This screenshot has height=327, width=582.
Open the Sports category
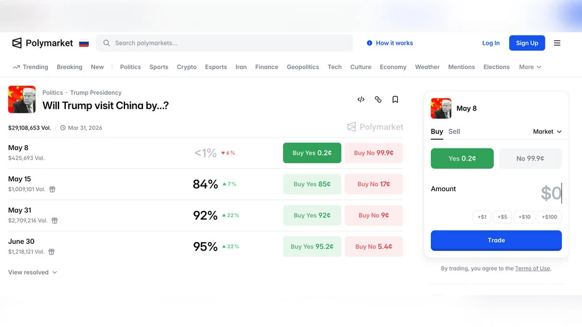(x=159, y=67)
